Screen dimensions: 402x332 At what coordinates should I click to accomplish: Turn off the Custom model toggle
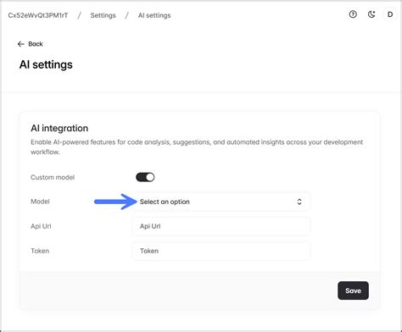(x=145, y=177)
